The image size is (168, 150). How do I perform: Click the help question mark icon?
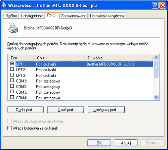(x=155, y=5)
